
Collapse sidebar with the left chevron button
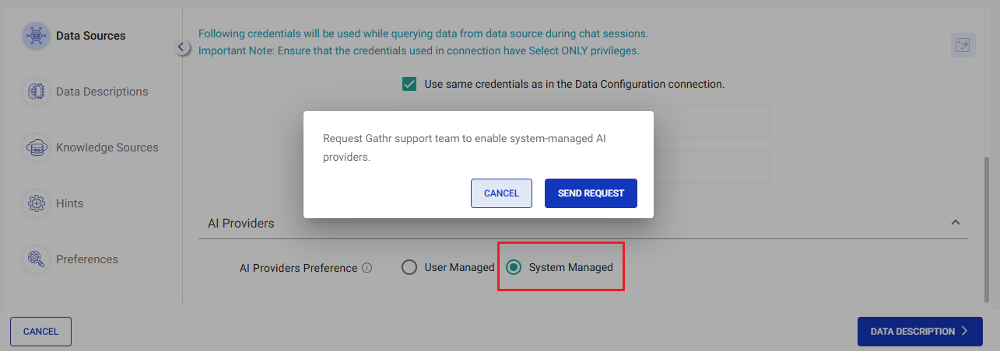[181, 47]
